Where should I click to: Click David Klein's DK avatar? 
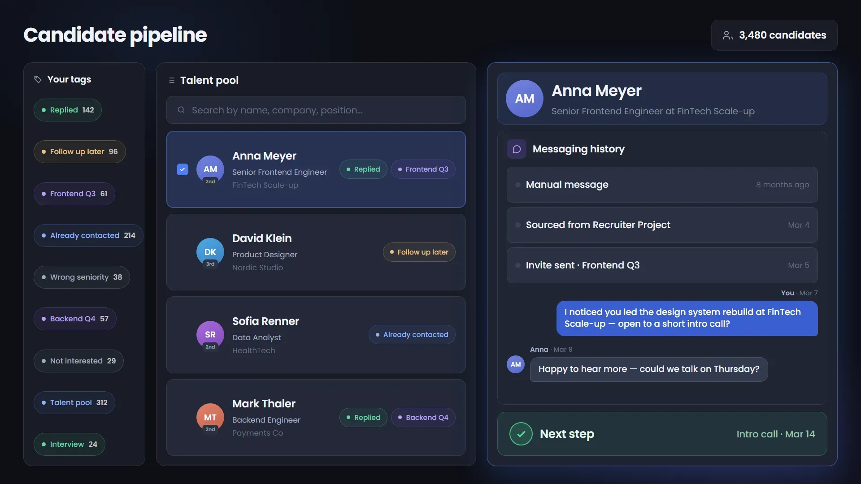210,252
